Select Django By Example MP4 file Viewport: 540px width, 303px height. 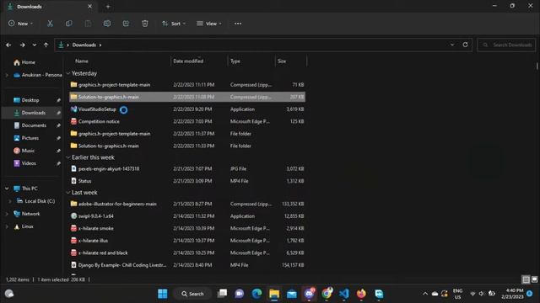pyautogui.click(x=187, y=265)
